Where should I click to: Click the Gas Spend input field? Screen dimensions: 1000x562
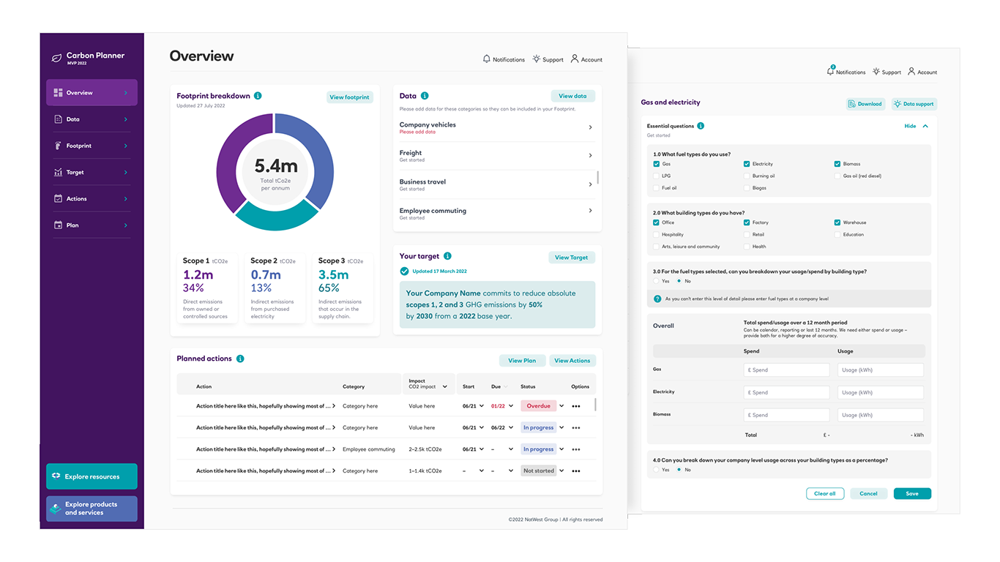click(x=786, y=370)
